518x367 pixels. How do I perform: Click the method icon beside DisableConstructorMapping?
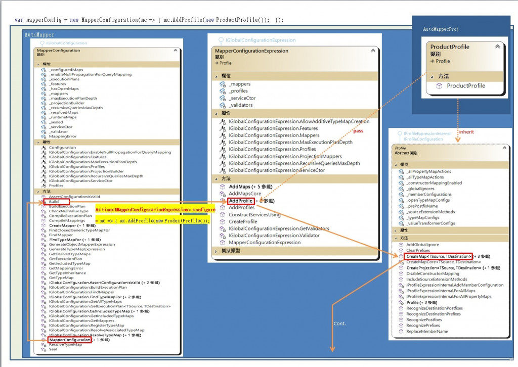tap(401, 273)
